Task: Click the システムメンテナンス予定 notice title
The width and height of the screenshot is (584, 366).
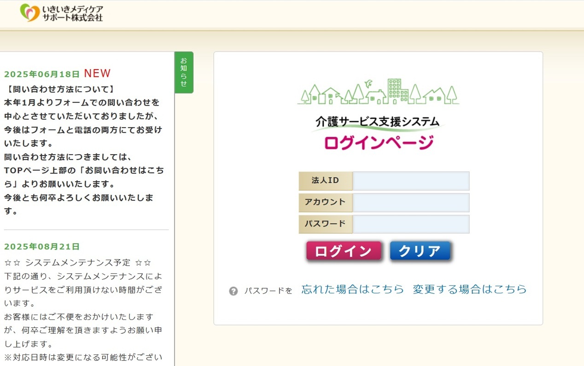Action: pos(77,263)
